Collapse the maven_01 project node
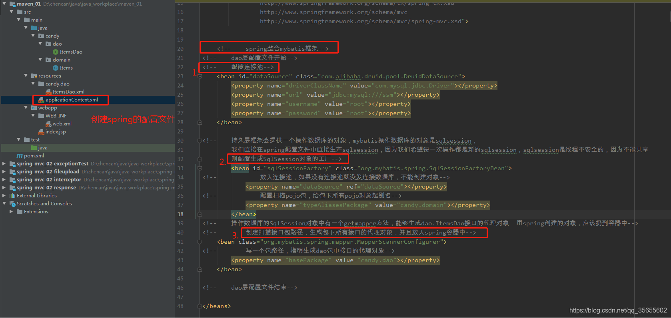Viewport: 671px width, 318px height. pyautogui.click(x=4, y=4)
